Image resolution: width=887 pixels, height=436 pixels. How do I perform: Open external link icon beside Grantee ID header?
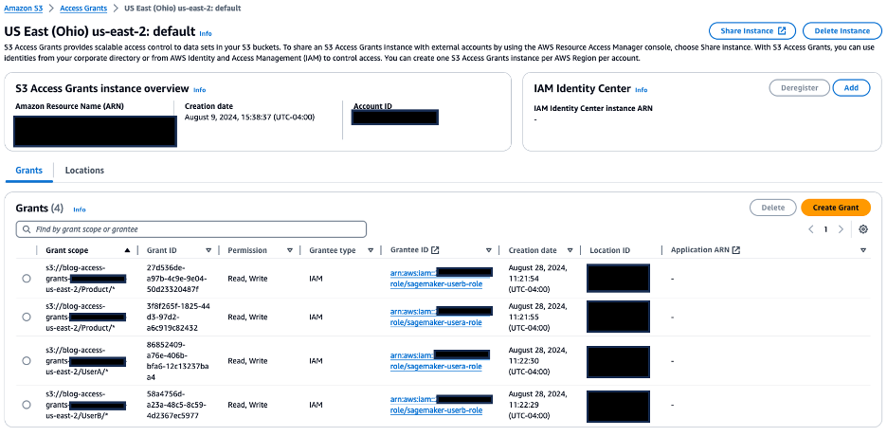pyautogui.click(x=434, y=250)
